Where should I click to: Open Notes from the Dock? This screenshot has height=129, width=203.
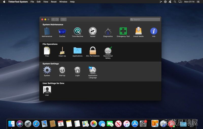coord(69,124)
